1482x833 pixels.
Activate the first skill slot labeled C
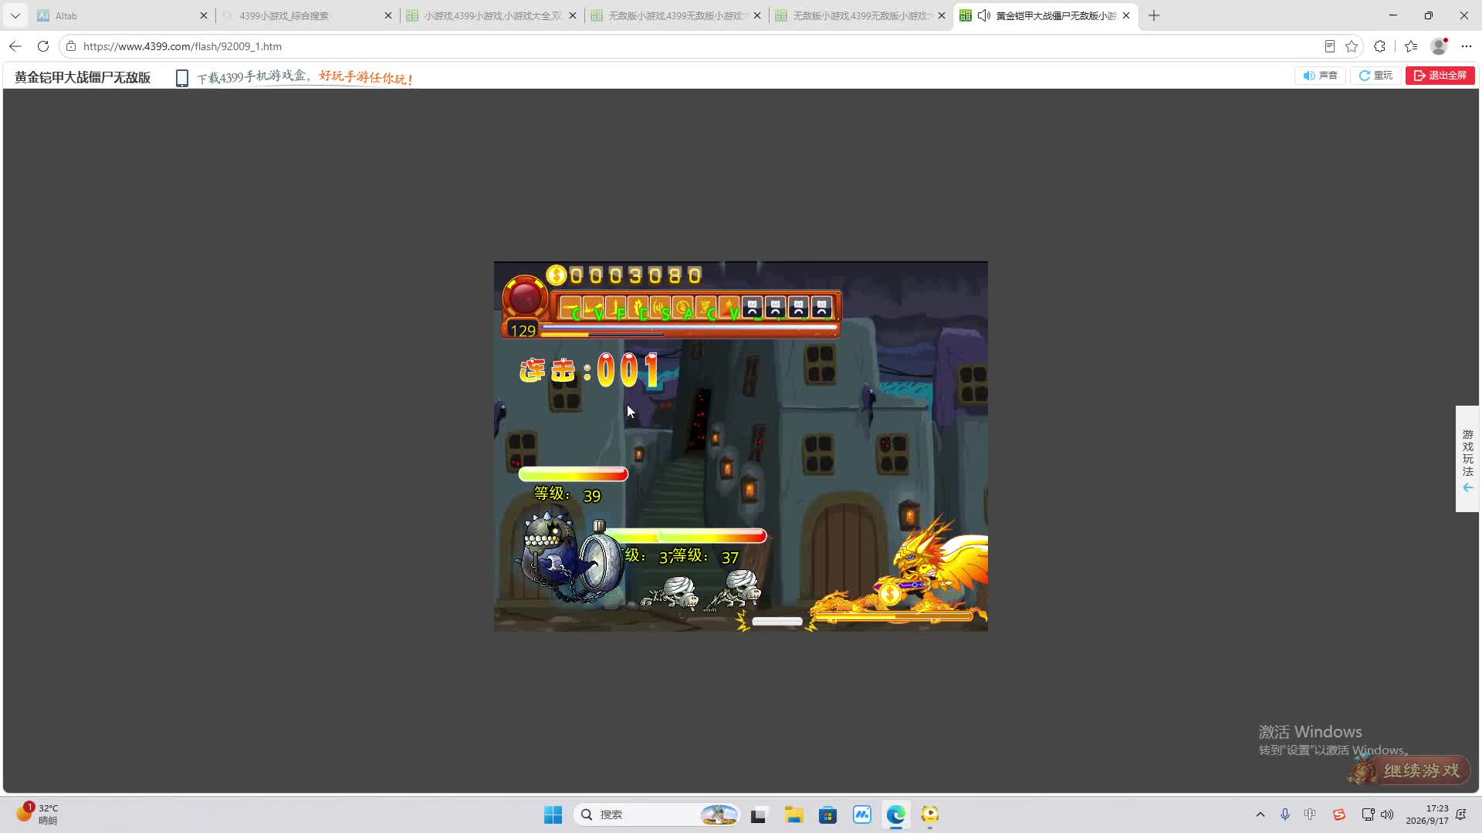pyautogui.click(x=570, y=309)
